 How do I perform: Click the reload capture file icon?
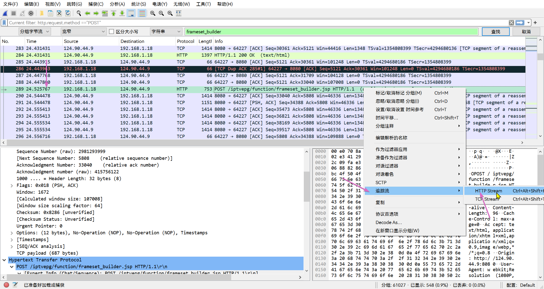coord(68,13)
